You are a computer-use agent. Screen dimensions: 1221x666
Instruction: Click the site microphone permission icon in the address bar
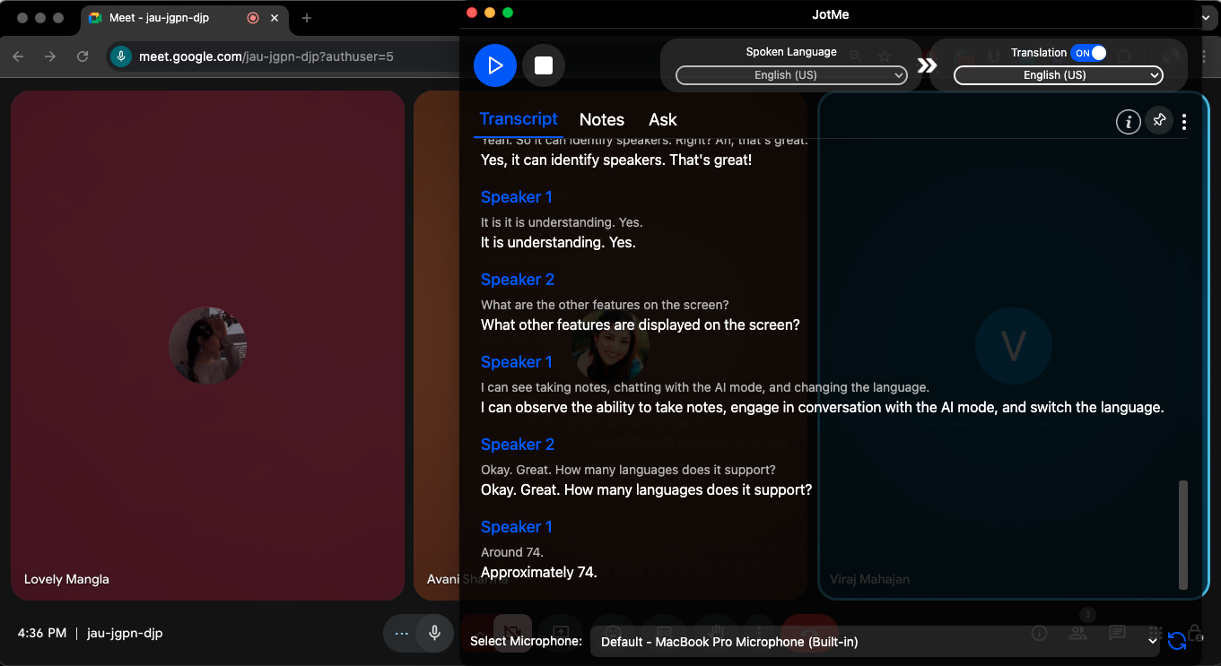[121, 56]
